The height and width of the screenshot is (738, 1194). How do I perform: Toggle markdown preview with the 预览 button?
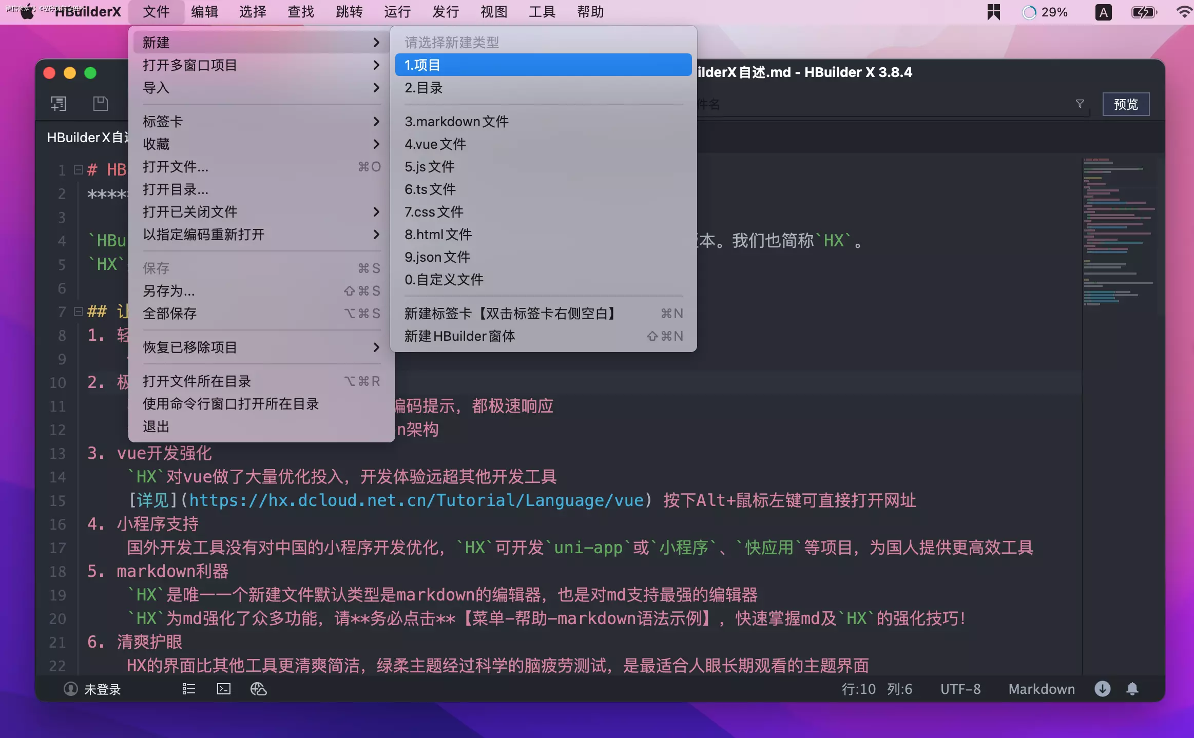coord(1125,104)
